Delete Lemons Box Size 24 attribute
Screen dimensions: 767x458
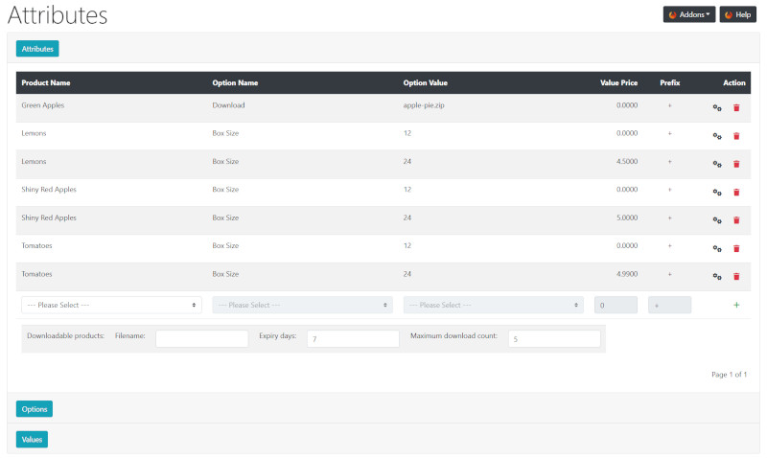pos(736,164)
